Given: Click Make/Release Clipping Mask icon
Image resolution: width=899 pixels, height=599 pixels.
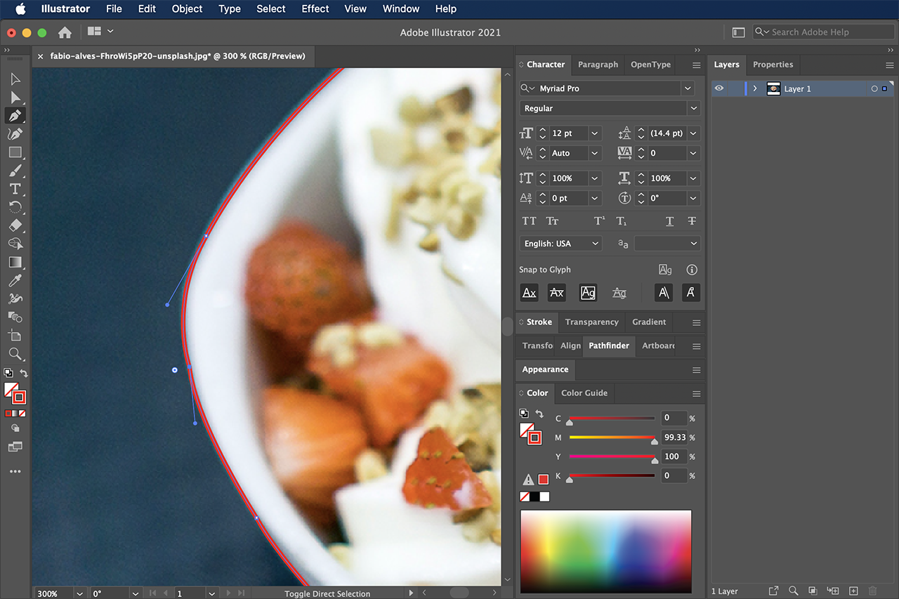Looking at the screenshot, I should 813,591.
